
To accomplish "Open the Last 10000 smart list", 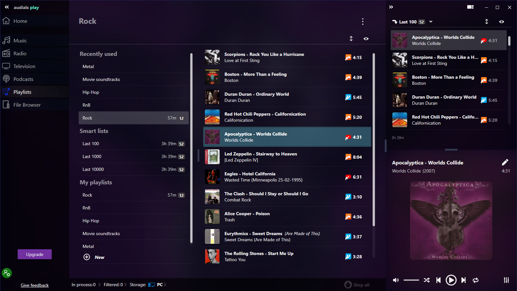I will tap(134, 169).
